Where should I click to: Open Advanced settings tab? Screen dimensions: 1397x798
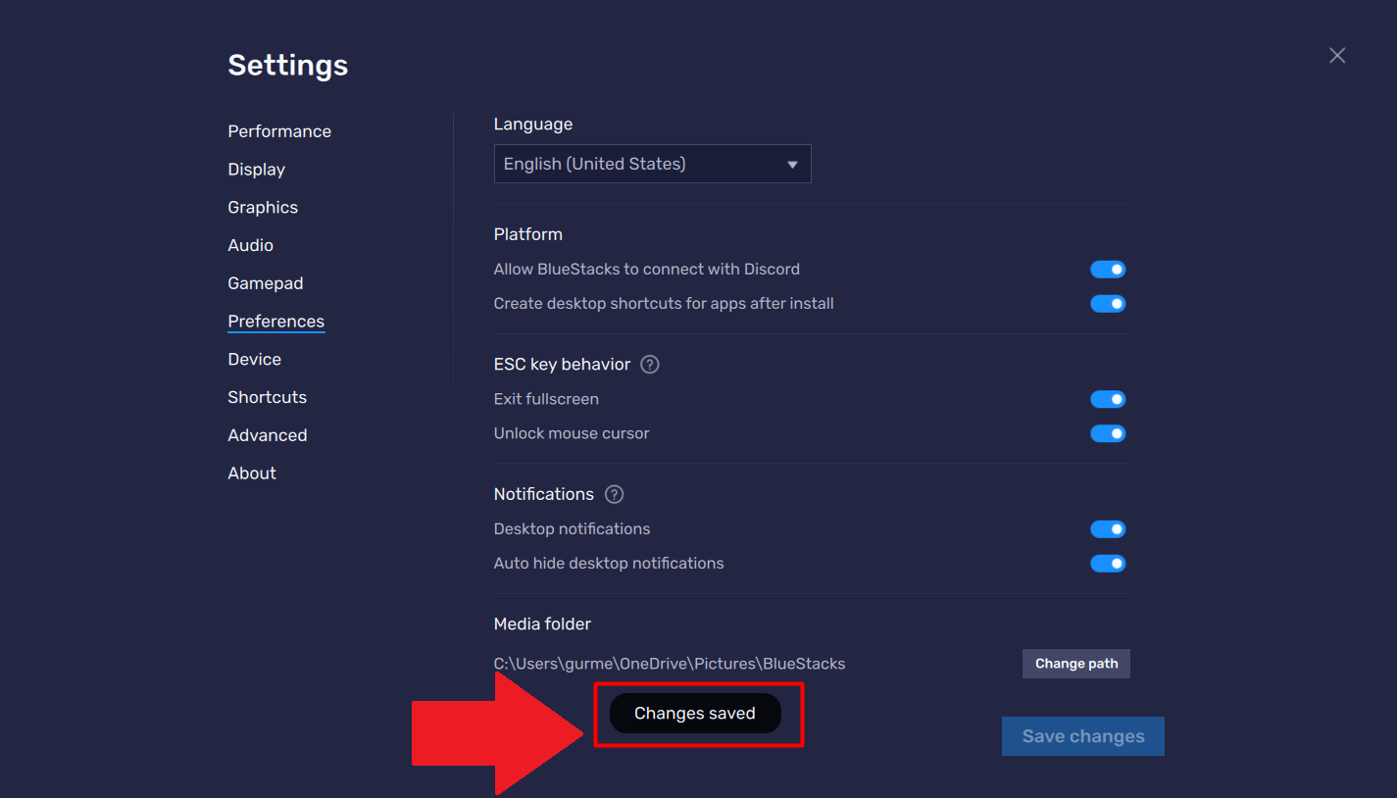[x=268, y=435]
